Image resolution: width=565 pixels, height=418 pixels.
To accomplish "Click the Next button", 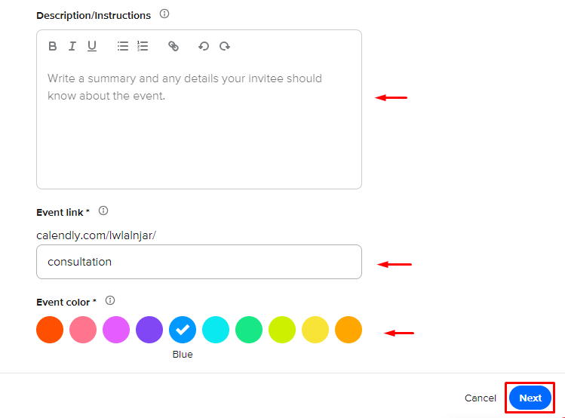I will pos(530,398).
